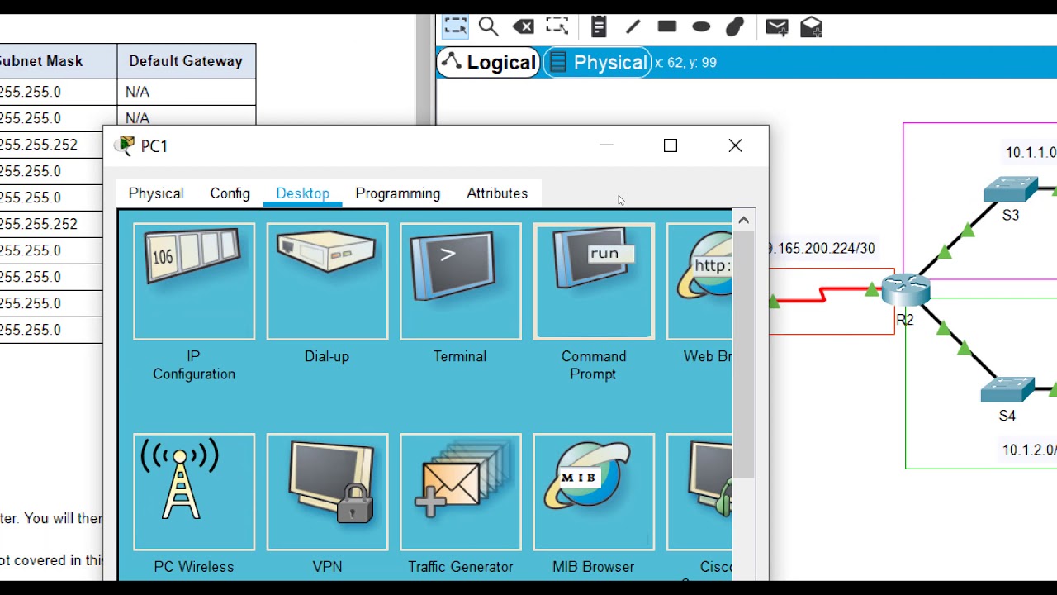The width and height of the screenshot is (1057, 595).
Task: Click switch S3 in the topology
Action: click(x=1011, y=189)
